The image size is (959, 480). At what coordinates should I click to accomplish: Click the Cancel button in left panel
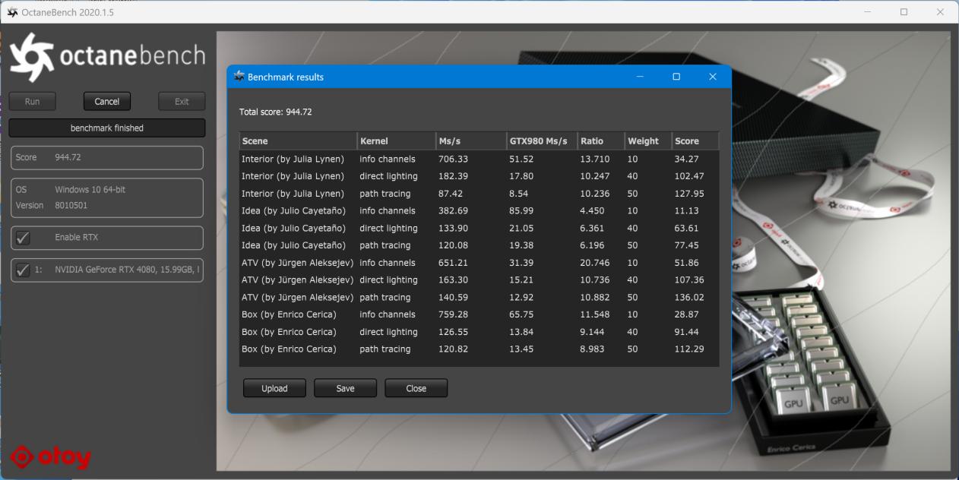click(x=106, y=102)
